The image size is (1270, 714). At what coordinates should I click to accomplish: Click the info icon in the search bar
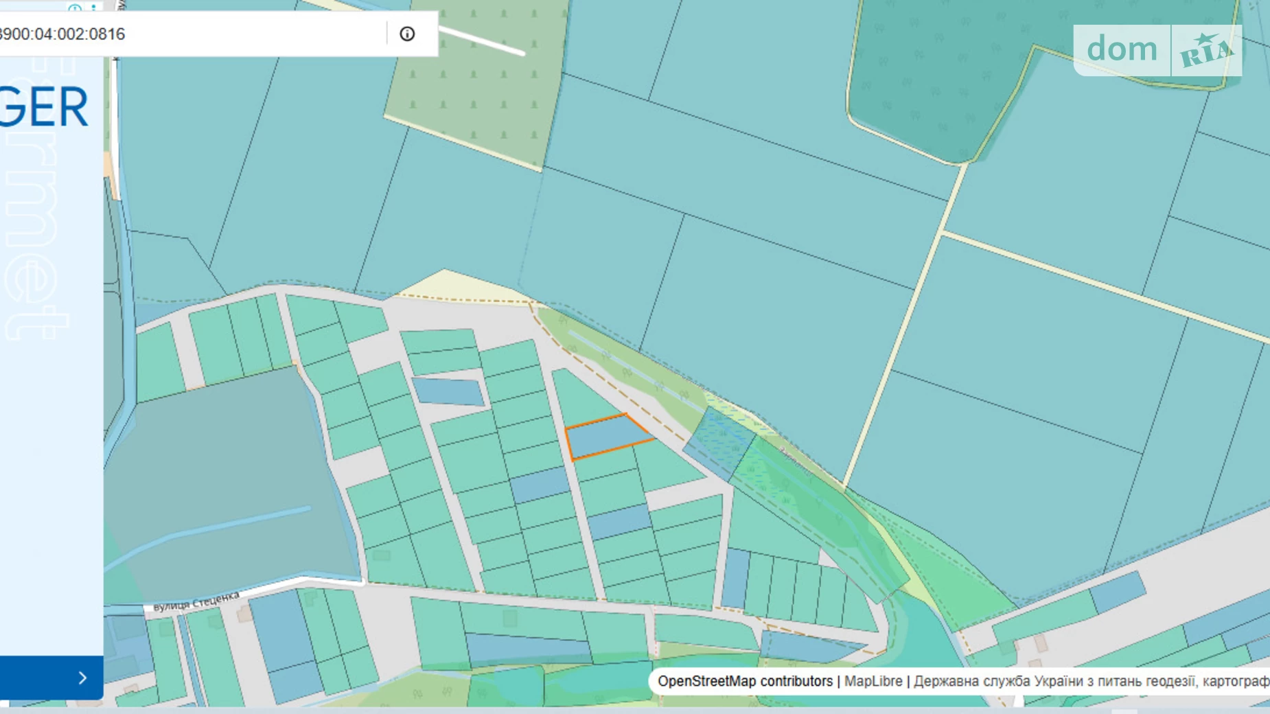(x=407, y=34)
